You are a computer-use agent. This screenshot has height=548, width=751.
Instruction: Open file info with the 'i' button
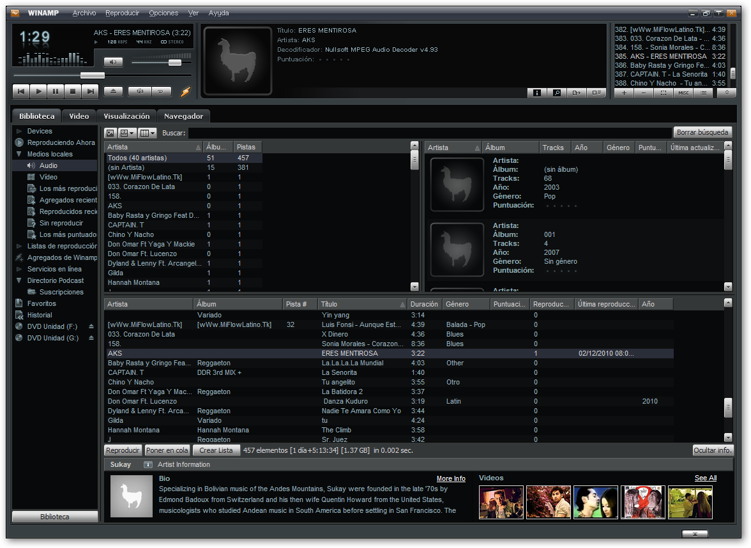(537, 93)
